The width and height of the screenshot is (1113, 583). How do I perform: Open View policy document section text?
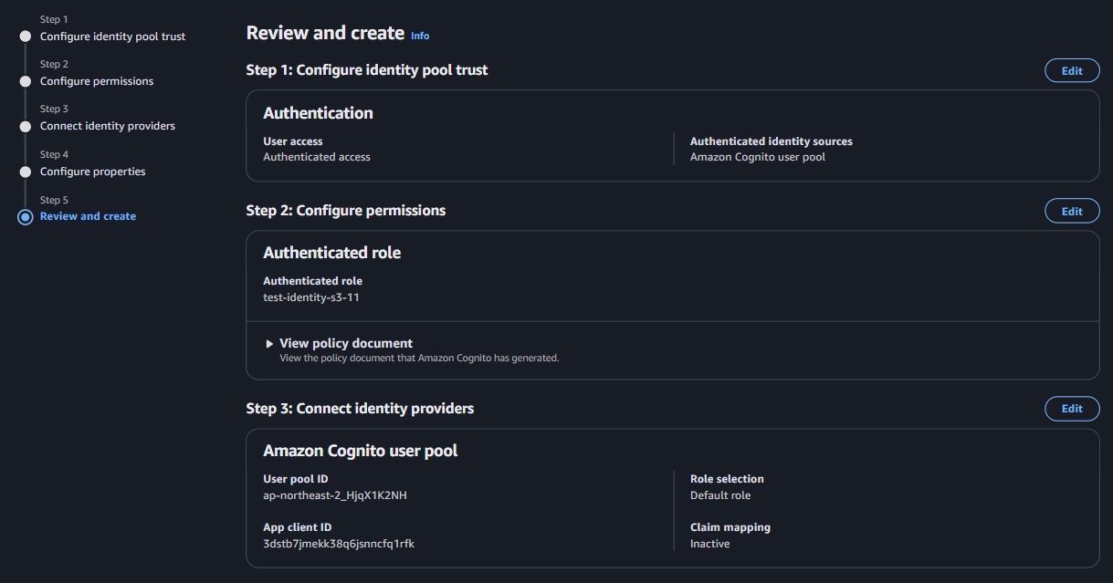[346, 343]
